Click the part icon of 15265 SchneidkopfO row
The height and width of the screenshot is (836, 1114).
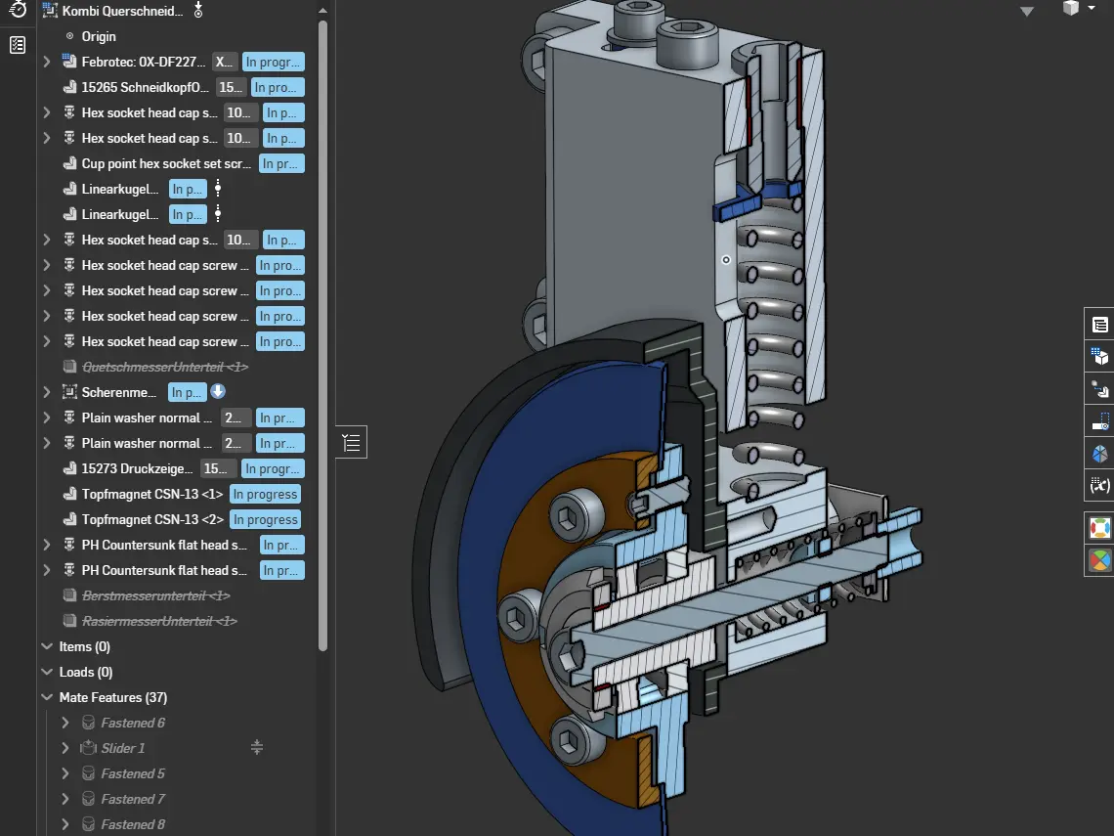69,87
